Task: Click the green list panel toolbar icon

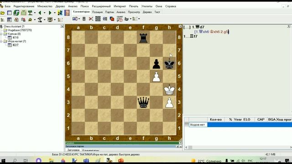Action: click(x=23, y=13)
